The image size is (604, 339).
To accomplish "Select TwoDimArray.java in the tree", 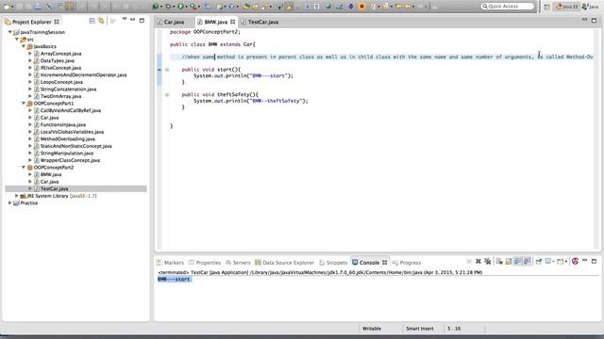I will point(60,96).
